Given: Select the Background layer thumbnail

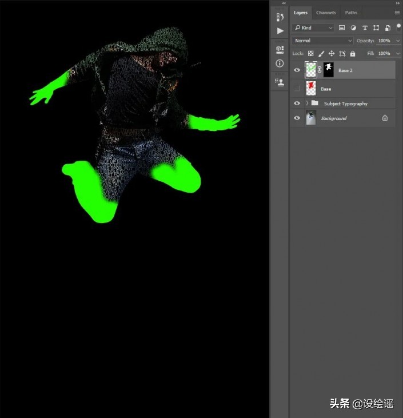Looking at the screenshot, I should 311,118.
